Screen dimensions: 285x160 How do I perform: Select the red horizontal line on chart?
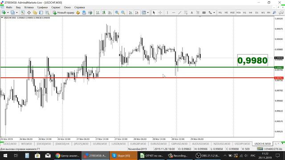137,78
